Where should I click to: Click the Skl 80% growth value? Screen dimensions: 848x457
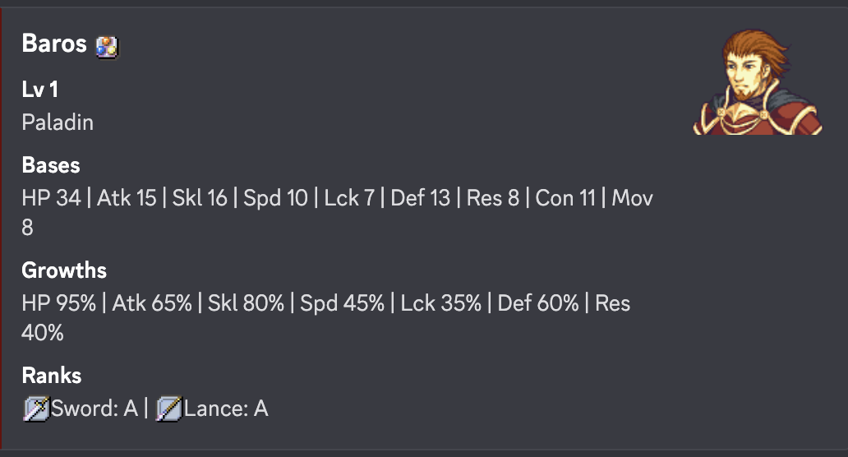[246, 303]
